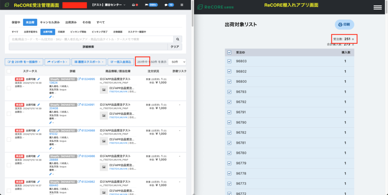Open stock link IT607GVLMUVW in first row

click(118, 91)
